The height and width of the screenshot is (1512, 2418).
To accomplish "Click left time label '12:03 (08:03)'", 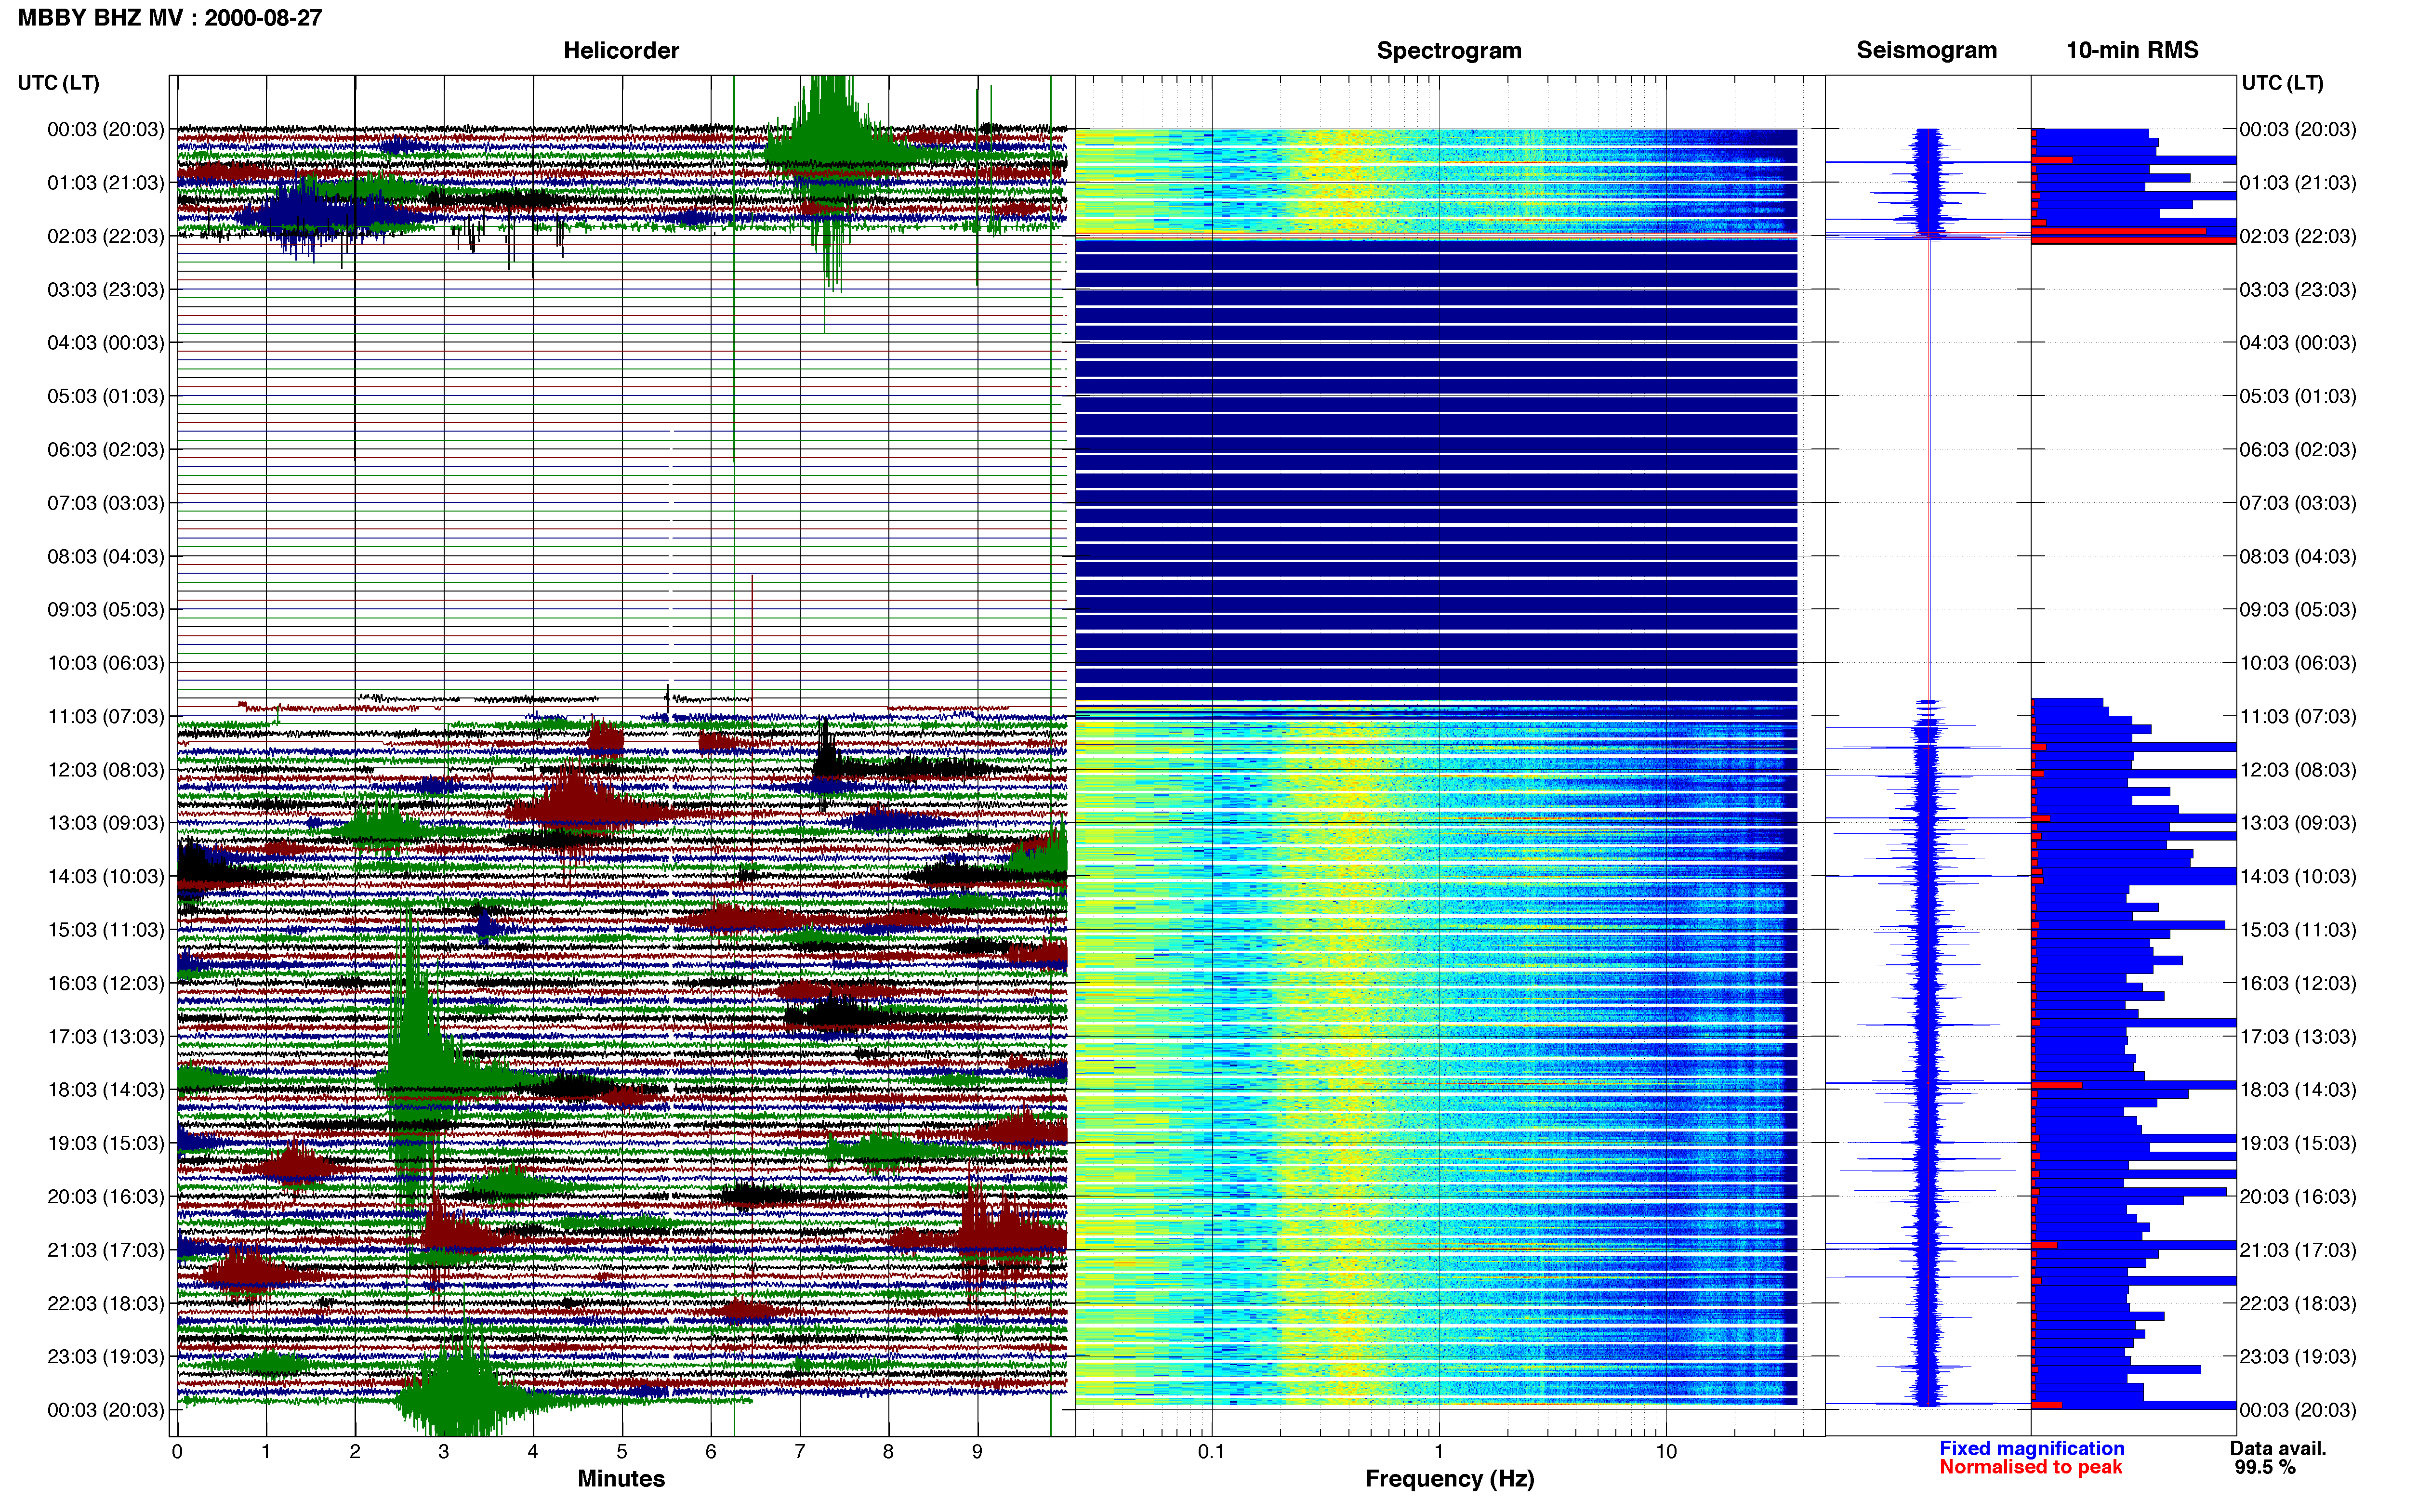I will [x=106, y=770].
